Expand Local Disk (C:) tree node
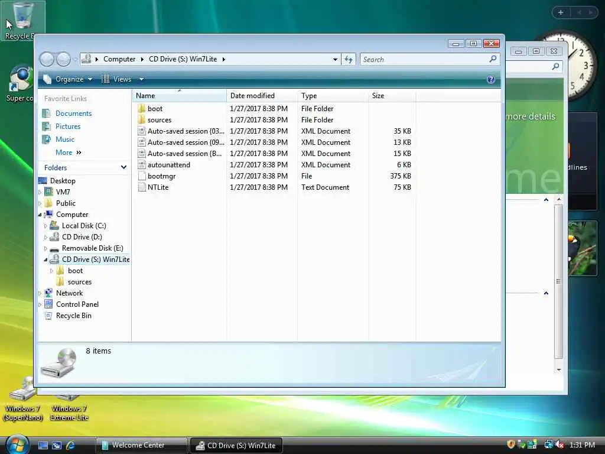605x454 pixels. click(45, 226)
